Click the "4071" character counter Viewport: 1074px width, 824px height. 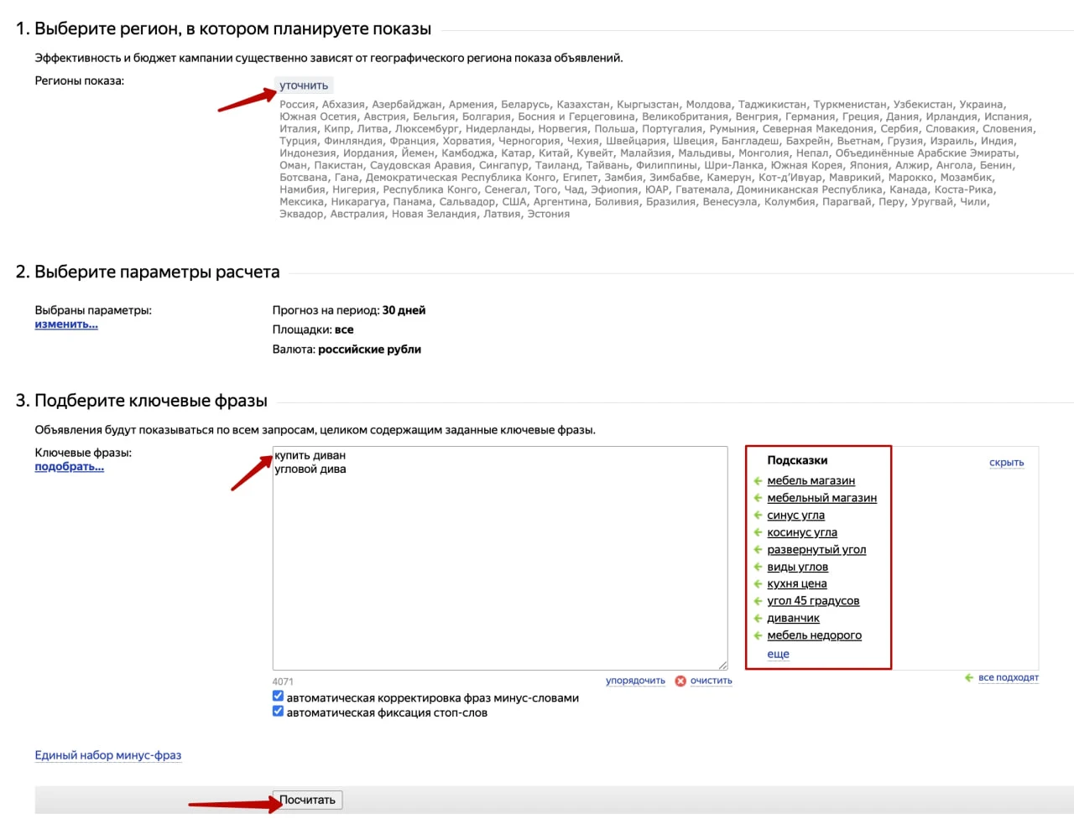pyautogui.click(x=283, y=681)
